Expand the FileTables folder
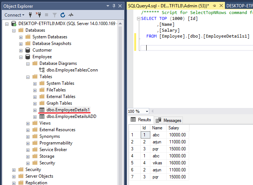The image size is (253, 185). tap(35, 90)
